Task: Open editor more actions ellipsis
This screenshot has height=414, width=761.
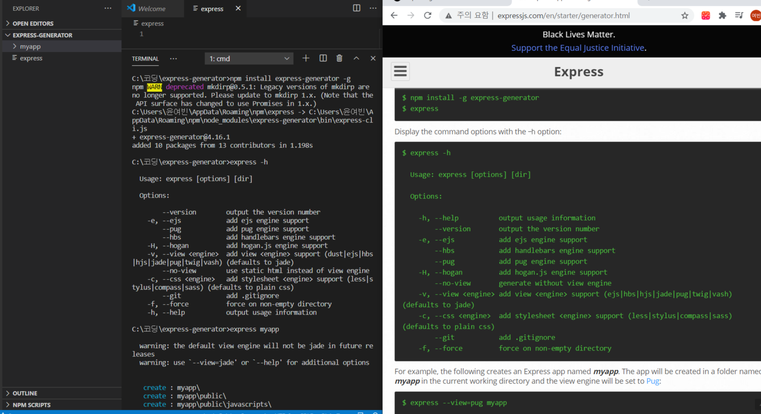Action: [373, 8]
